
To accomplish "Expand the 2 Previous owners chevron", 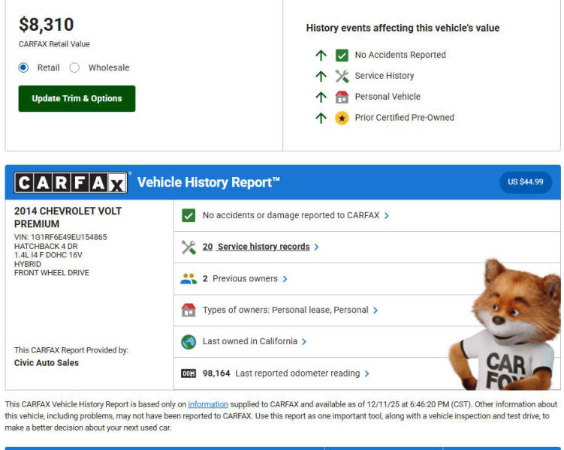I will click(285, 279).
